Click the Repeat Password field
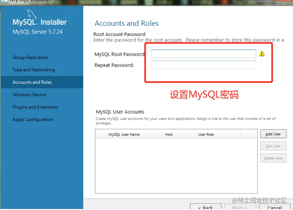The height and width of the screenshot is (210, 293). point(203,65)
